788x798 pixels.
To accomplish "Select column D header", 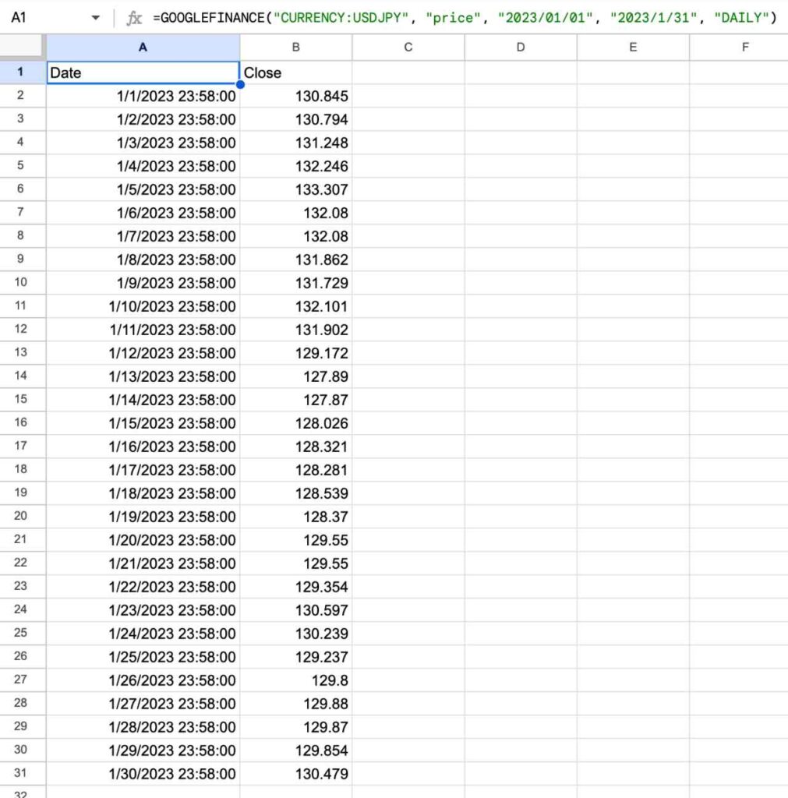I will pyautogui.click(x=520, y=48).
